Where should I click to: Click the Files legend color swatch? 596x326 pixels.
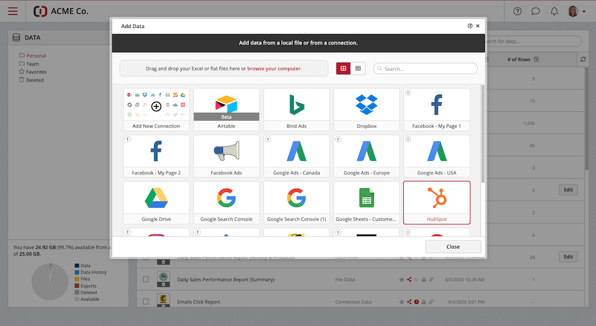click(77, 279)
